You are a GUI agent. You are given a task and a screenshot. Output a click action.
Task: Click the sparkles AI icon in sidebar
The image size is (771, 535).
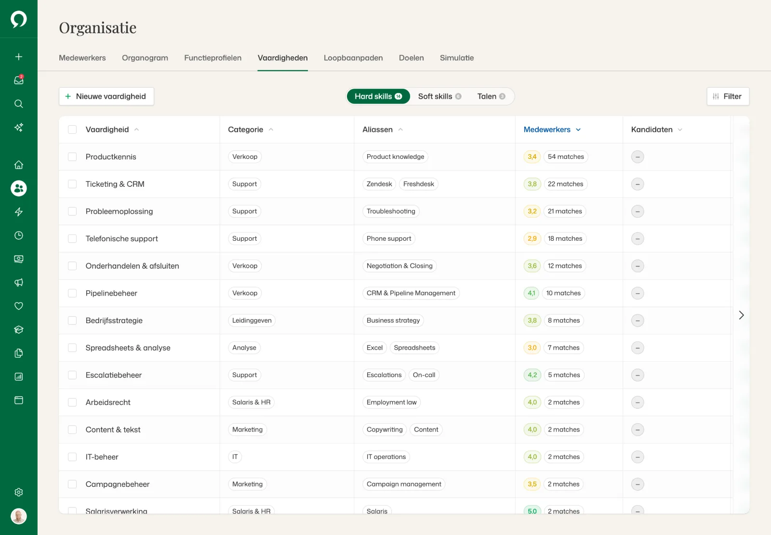click(19, 128)
